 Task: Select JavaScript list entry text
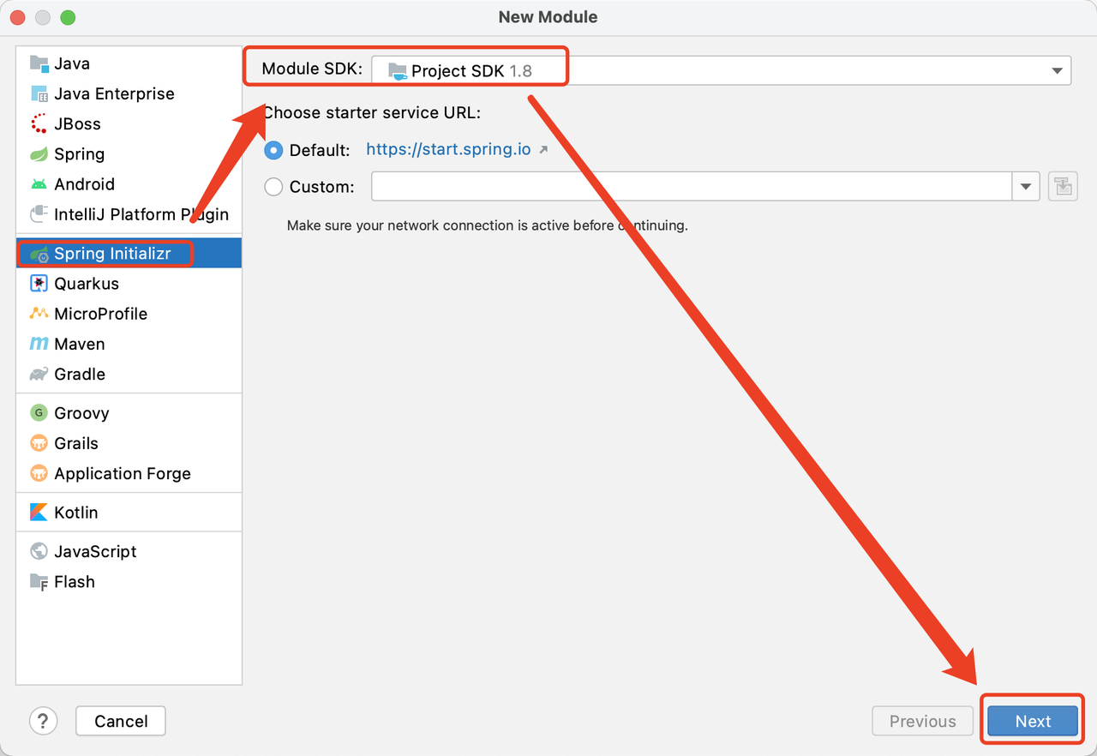tap(95, 551)
